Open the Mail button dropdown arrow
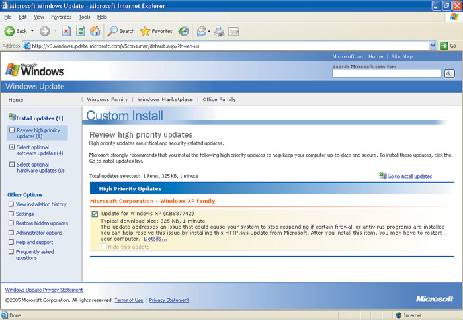Image resolution: width=463 pixels, height=320 pixels. (209, 31)
